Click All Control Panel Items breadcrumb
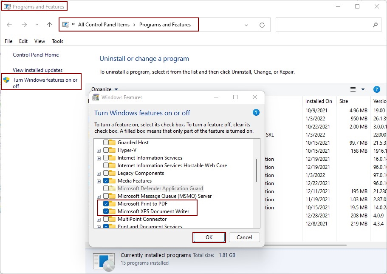This screenshot has width=387, height=274. coord(104,25)
